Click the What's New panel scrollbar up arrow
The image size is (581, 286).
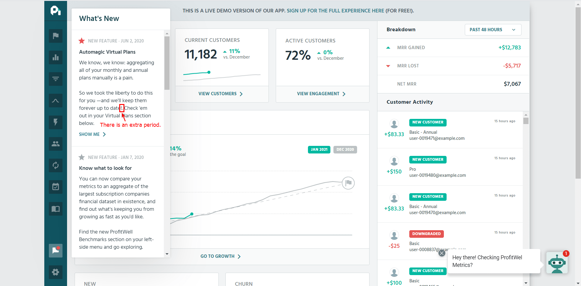pos(167,33)
